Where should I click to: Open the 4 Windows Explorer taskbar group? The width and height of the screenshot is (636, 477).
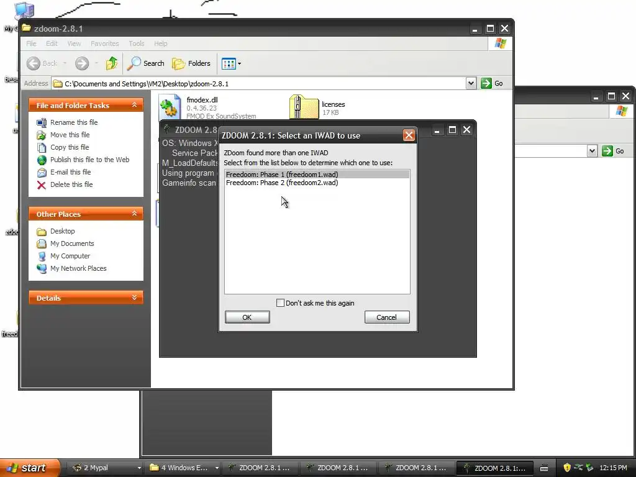click(184, 468)
